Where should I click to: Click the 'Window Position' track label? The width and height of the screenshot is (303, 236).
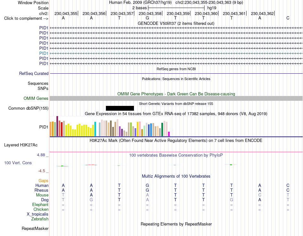pos(33,3)
